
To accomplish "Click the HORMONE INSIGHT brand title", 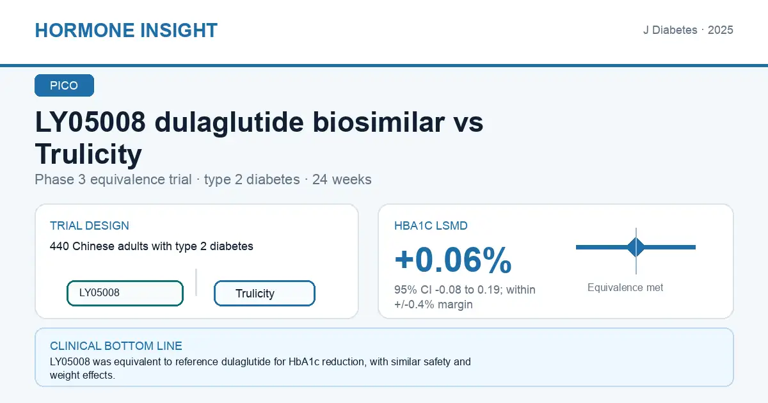I will 126,31.
